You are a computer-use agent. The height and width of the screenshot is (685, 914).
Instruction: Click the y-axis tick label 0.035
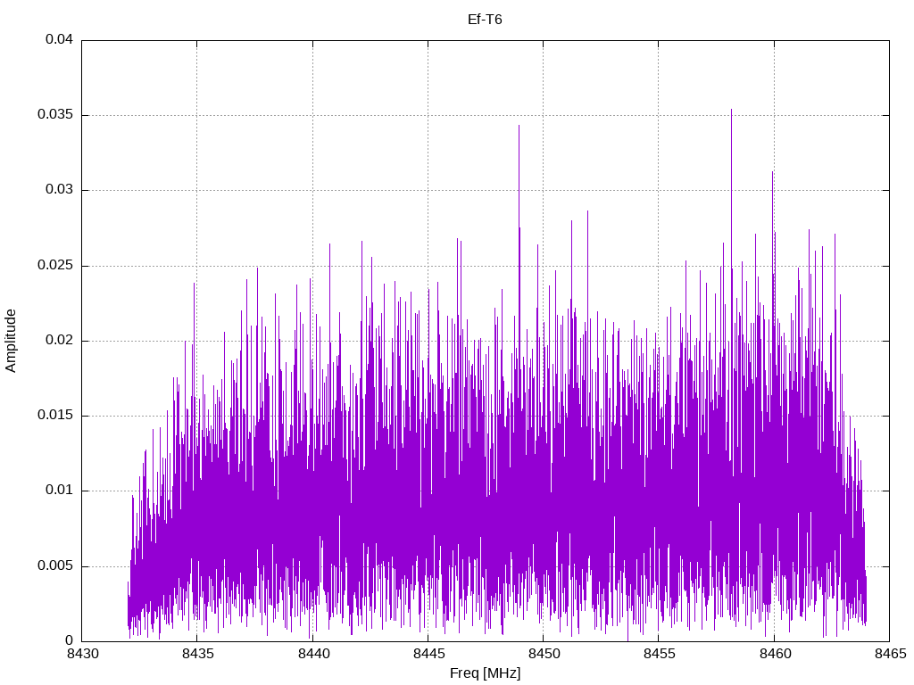tap(55, 115)
